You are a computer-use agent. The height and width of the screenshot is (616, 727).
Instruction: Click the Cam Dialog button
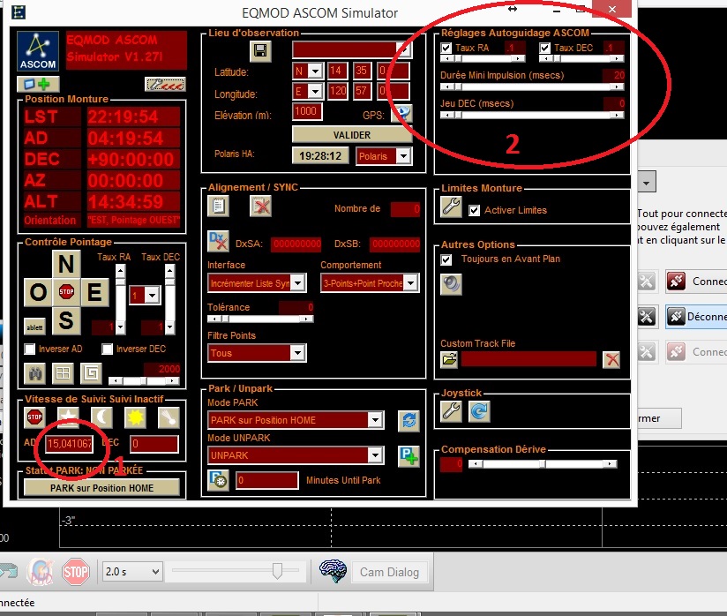[x=389, y=573]
